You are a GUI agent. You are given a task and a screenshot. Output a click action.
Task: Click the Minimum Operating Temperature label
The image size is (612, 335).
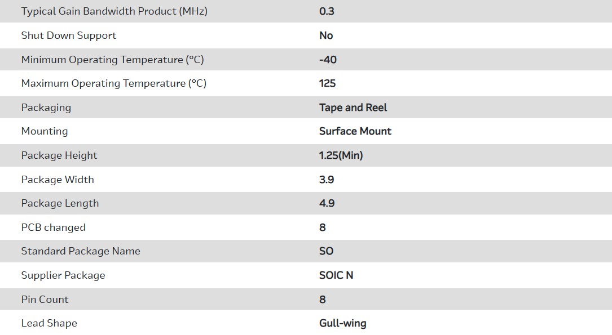coord(112,60)
